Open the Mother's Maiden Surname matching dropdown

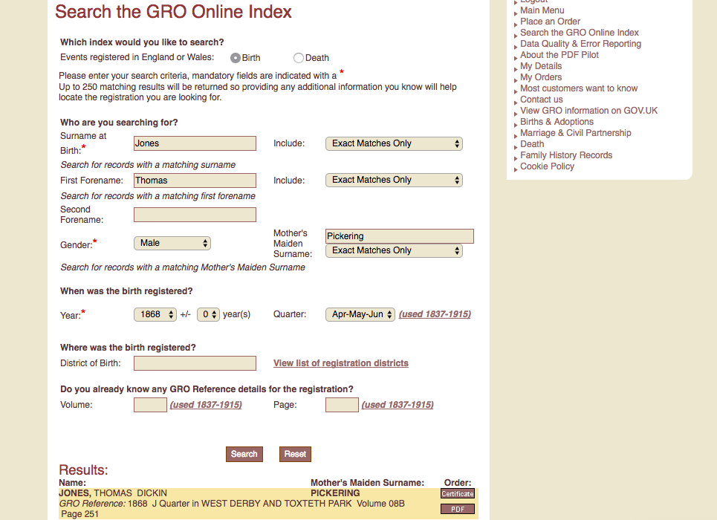pos(394,251)
